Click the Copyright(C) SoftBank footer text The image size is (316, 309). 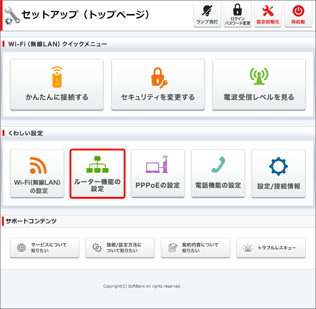coord(142,286)
